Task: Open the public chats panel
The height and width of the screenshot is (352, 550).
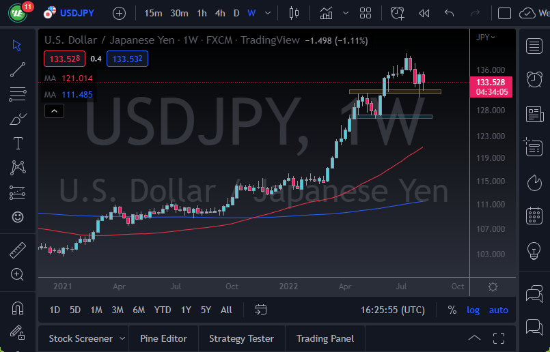Action: (x=534, y=293)
